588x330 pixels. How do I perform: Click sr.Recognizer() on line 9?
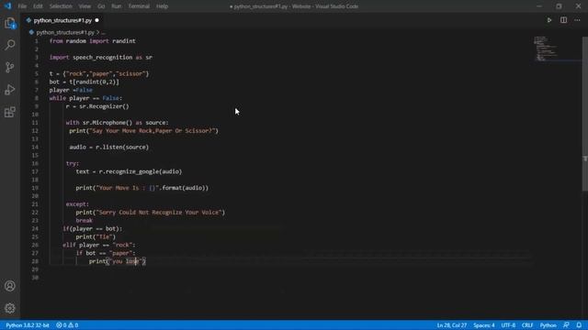104,106
